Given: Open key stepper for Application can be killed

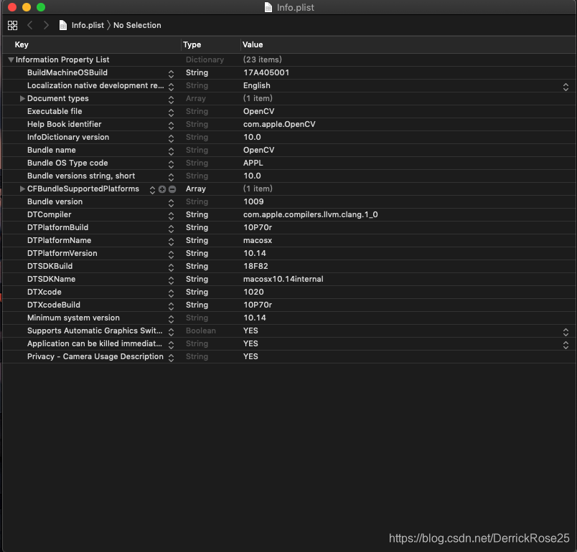Looking at the screenshot, I should [x=171, y=345].
